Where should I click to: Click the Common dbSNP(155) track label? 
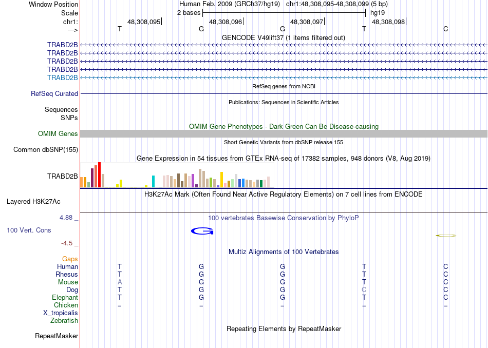[x=46, y=149]
